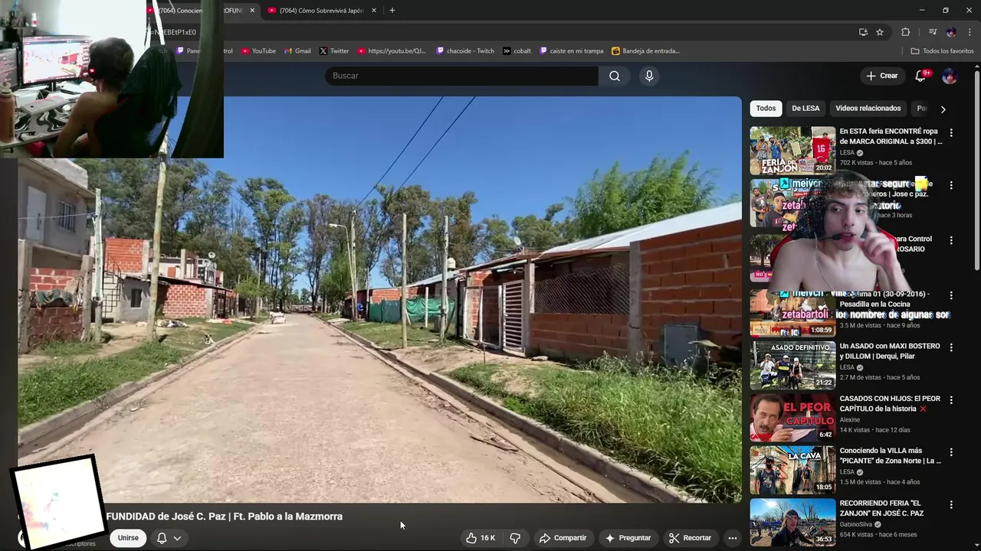Open options for 'RECORRIENDO FERIA' video

(x=951, y=505)
